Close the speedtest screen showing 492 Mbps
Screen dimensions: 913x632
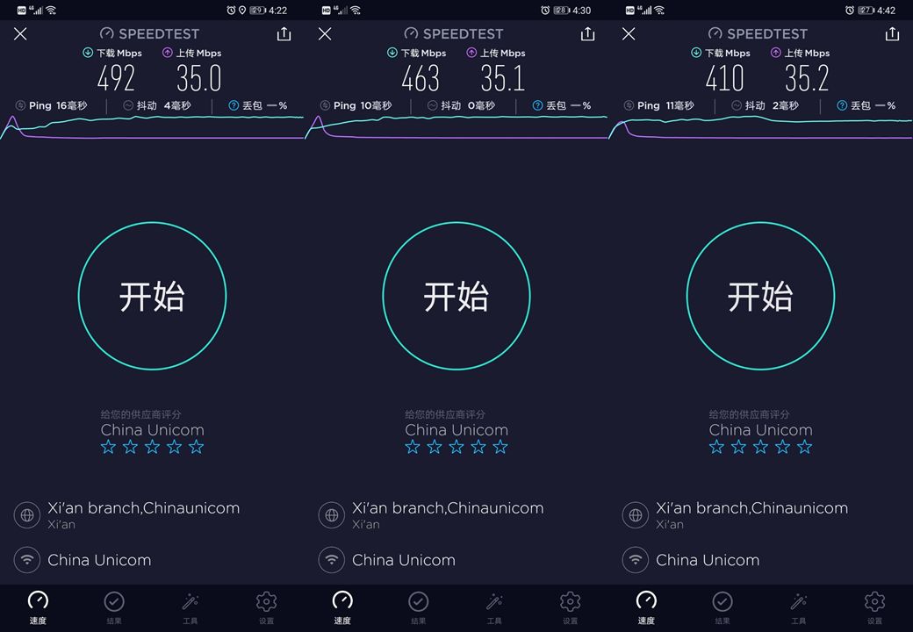point(20,33)
